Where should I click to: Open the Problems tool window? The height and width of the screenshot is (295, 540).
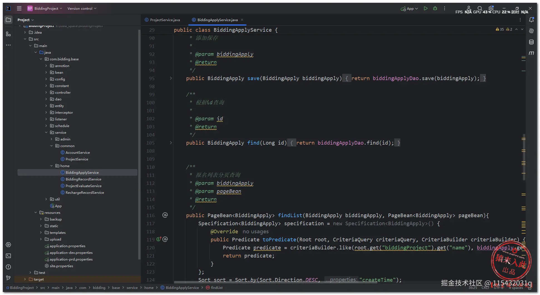tap(8, 267)
